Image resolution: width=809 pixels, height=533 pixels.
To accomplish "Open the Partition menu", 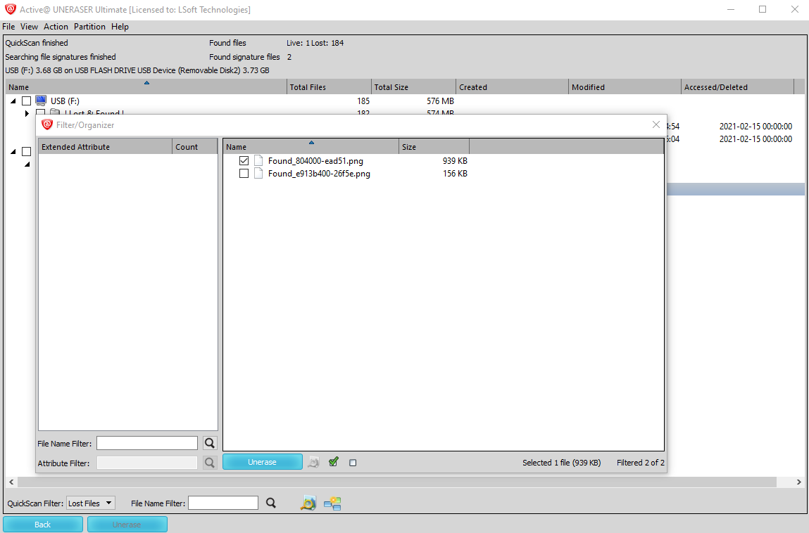I will click(89, 27).
